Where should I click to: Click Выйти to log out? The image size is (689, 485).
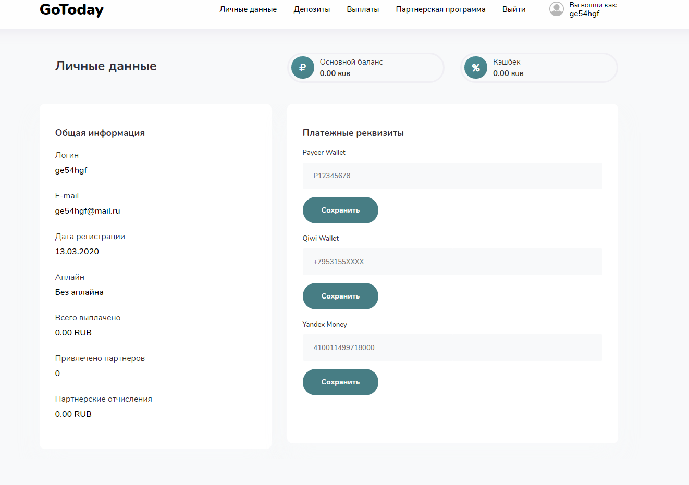point(514,9)
